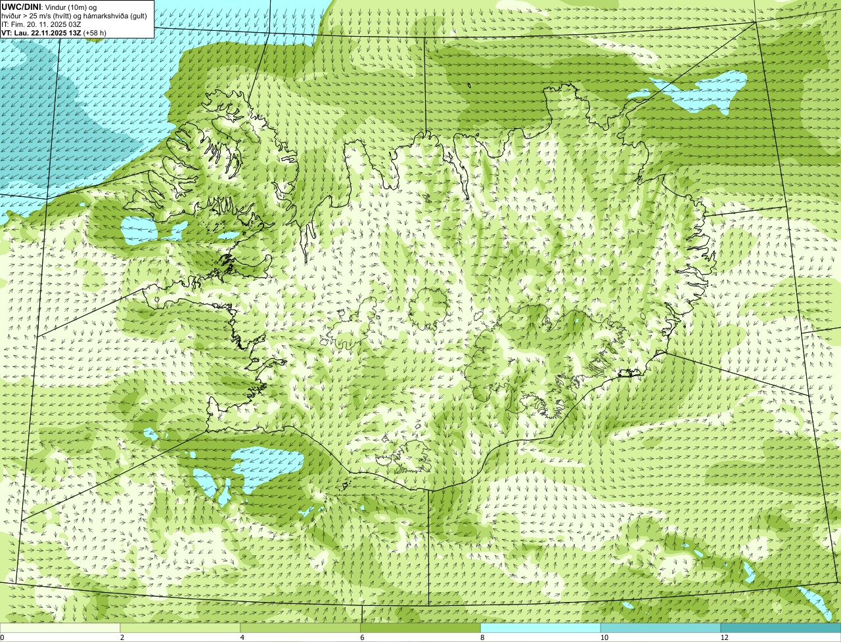Image resolution: width=841 pixels, height=642 pixels.
Task: Click the 4–6 m/s green legend swatch
Action: click(x=300, y=628)
